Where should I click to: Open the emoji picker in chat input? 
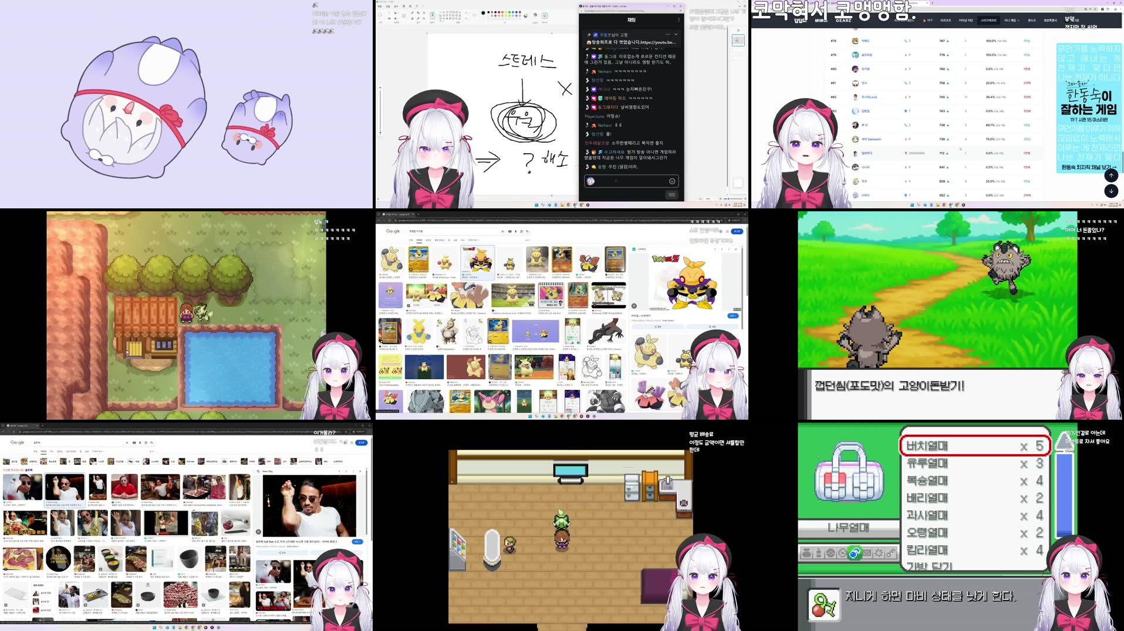click(672, 181)
